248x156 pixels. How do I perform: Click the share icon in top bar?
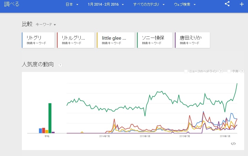[x=227, y=4]
